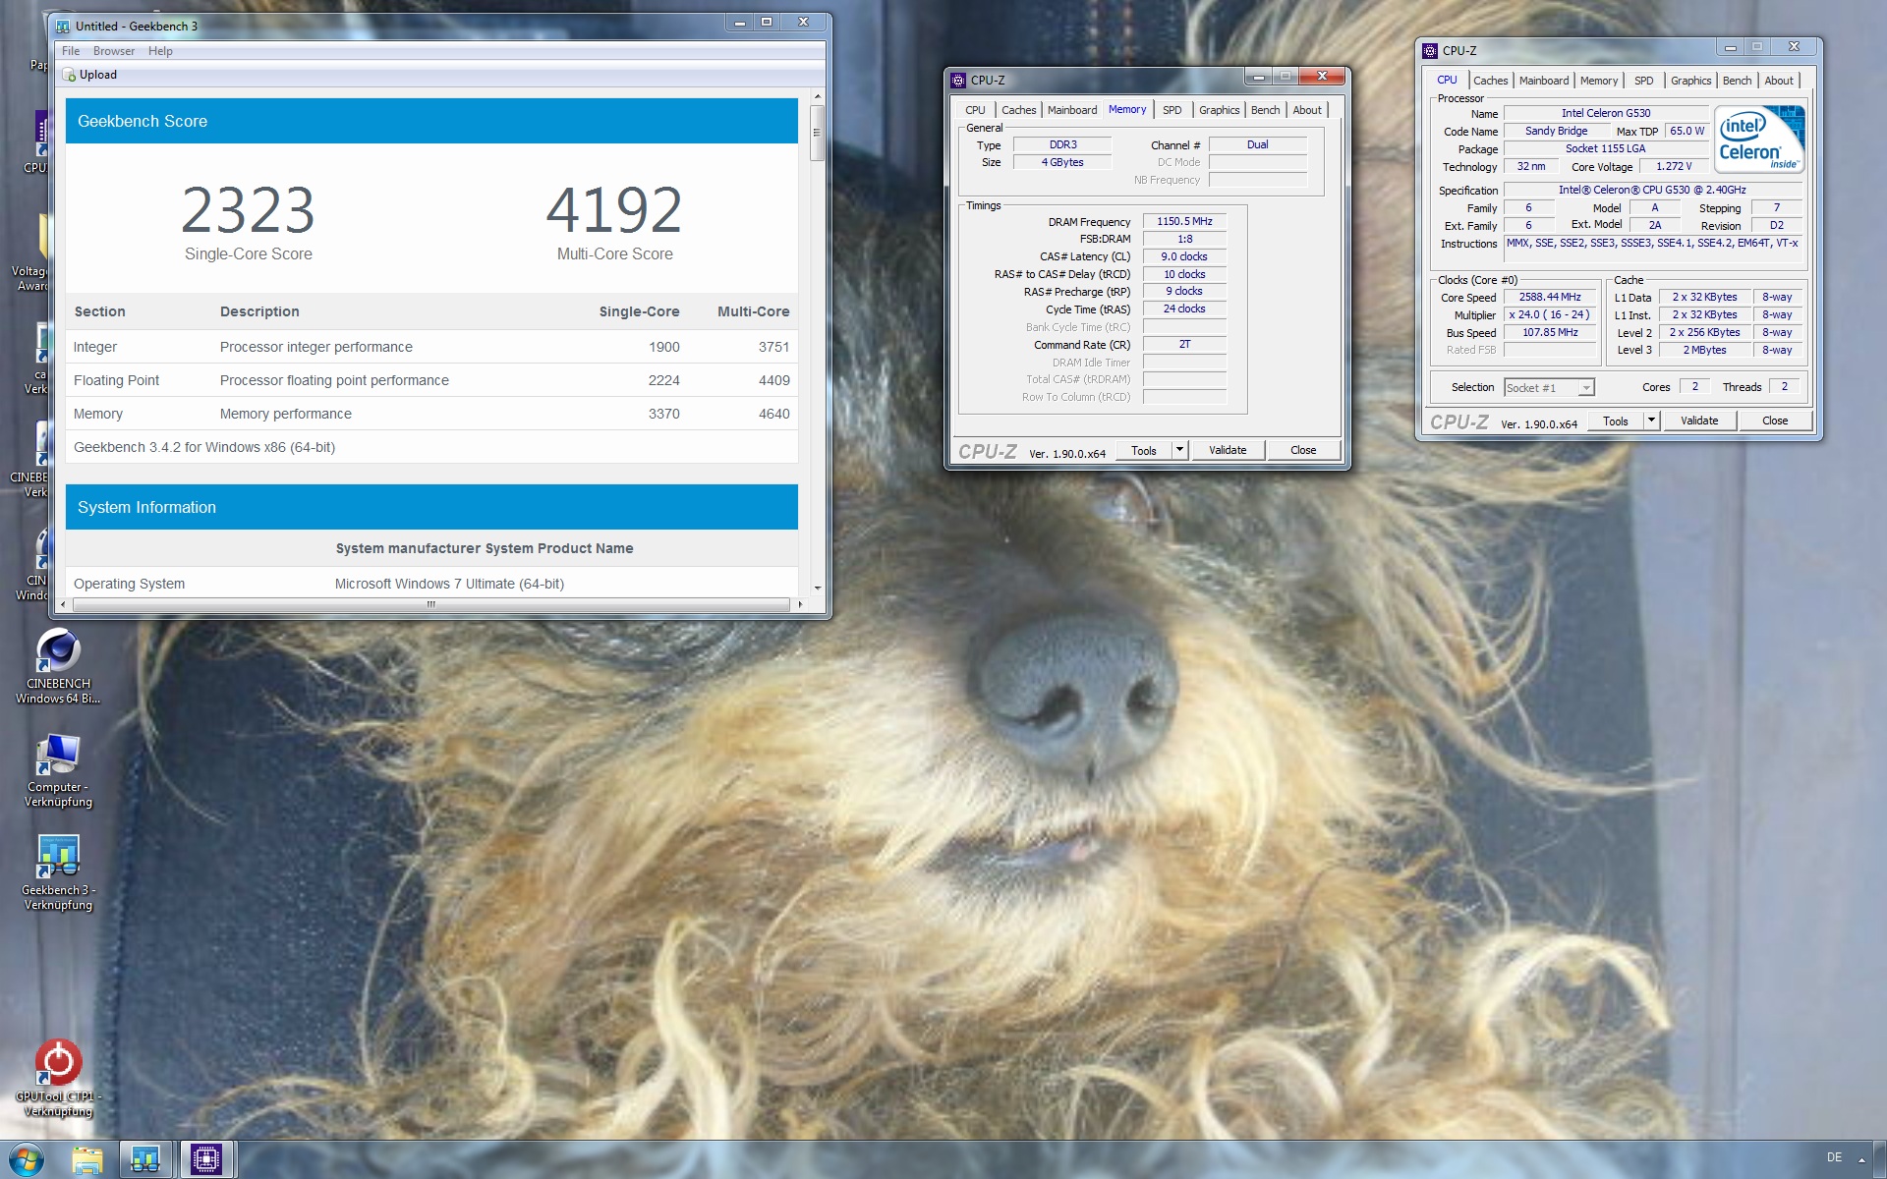Open the Help menu in Geekbench

pyautogui.click(x=160, y=51)
